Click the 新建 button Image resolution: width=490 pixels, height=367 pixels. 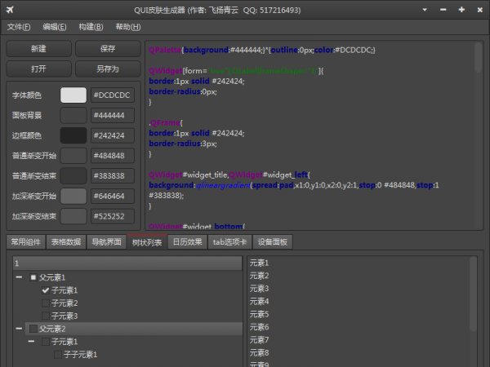(x=38, y=49)
